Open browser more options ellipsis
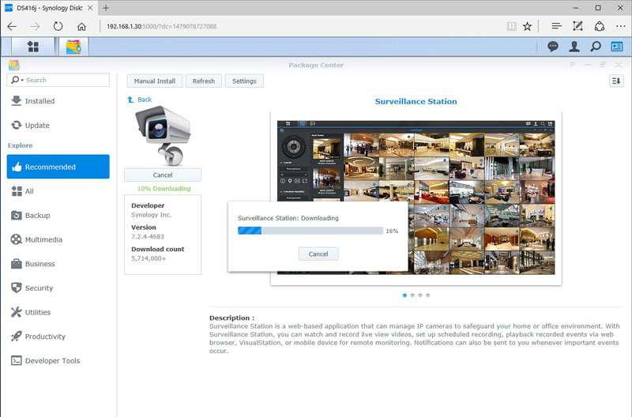The width and height of the screenshot is (632, 417). tap(621, 27)
